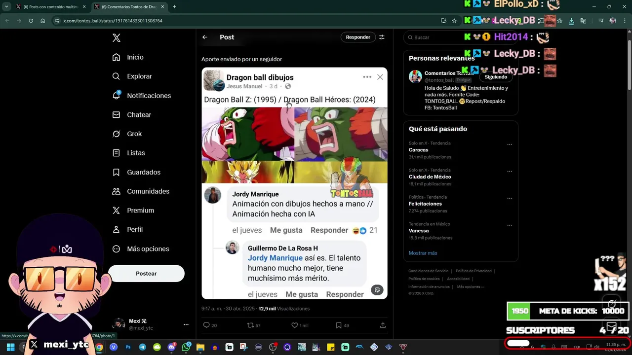
Task: Open more options for Ciudad de México trend
Action: click(510, 172)
